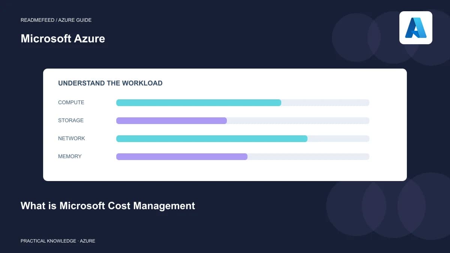Click the NETWORK label
The width and height of the screenshot is (450, 253).
click(x=72, y=138)
